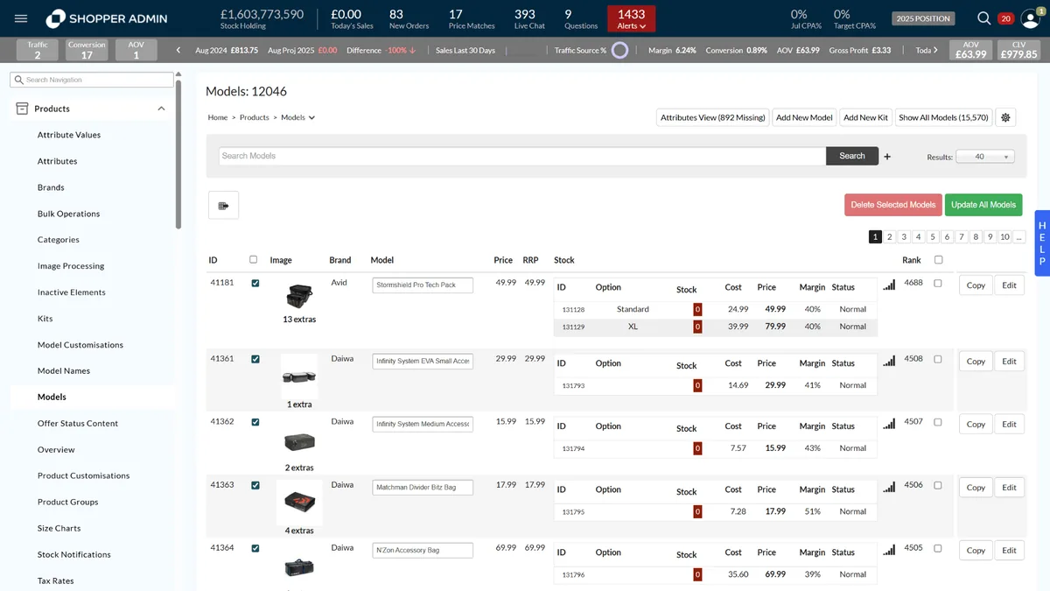The width and height of the screenshot is (1050, 591).
Task: Click the Home breadcrumb link
Action: pyautogui.click(x=217, y=117)
